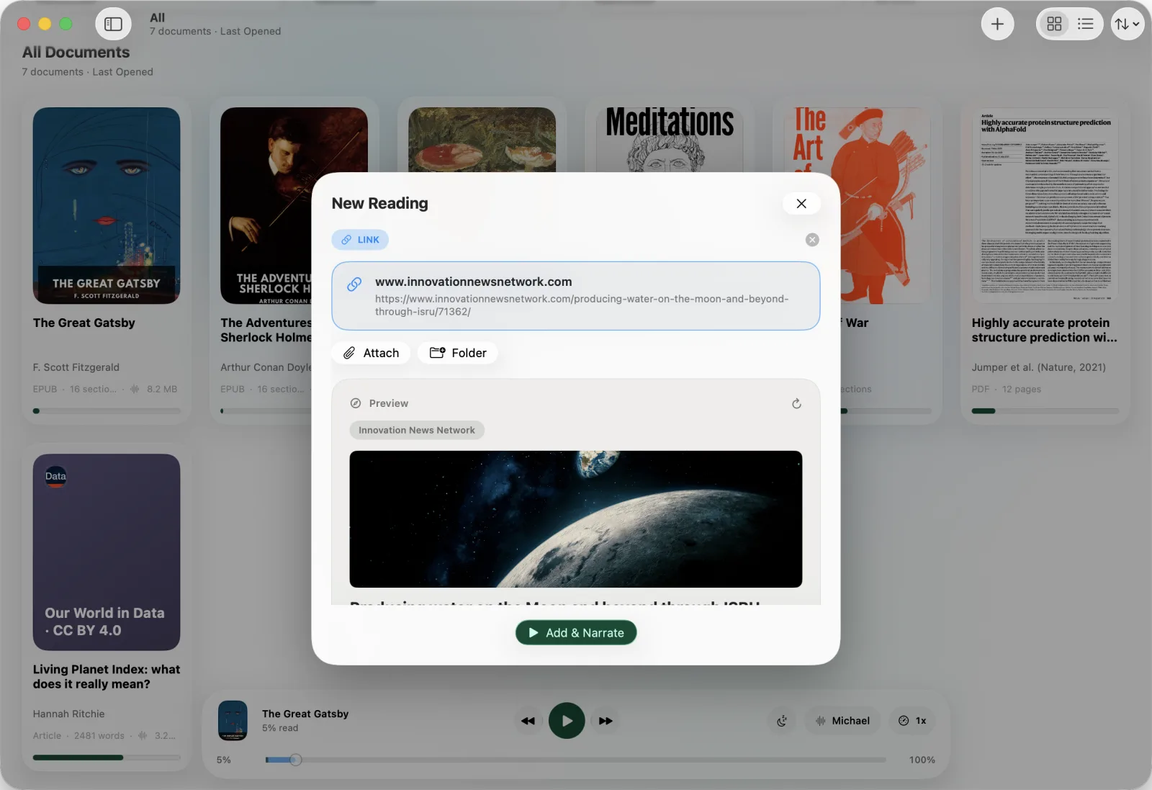Click the Living Planet Index title

[x=107, y=677]
